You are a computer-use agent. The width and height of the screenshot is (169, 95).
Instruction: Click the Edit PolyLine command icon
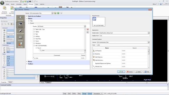(x=94, y=57)
